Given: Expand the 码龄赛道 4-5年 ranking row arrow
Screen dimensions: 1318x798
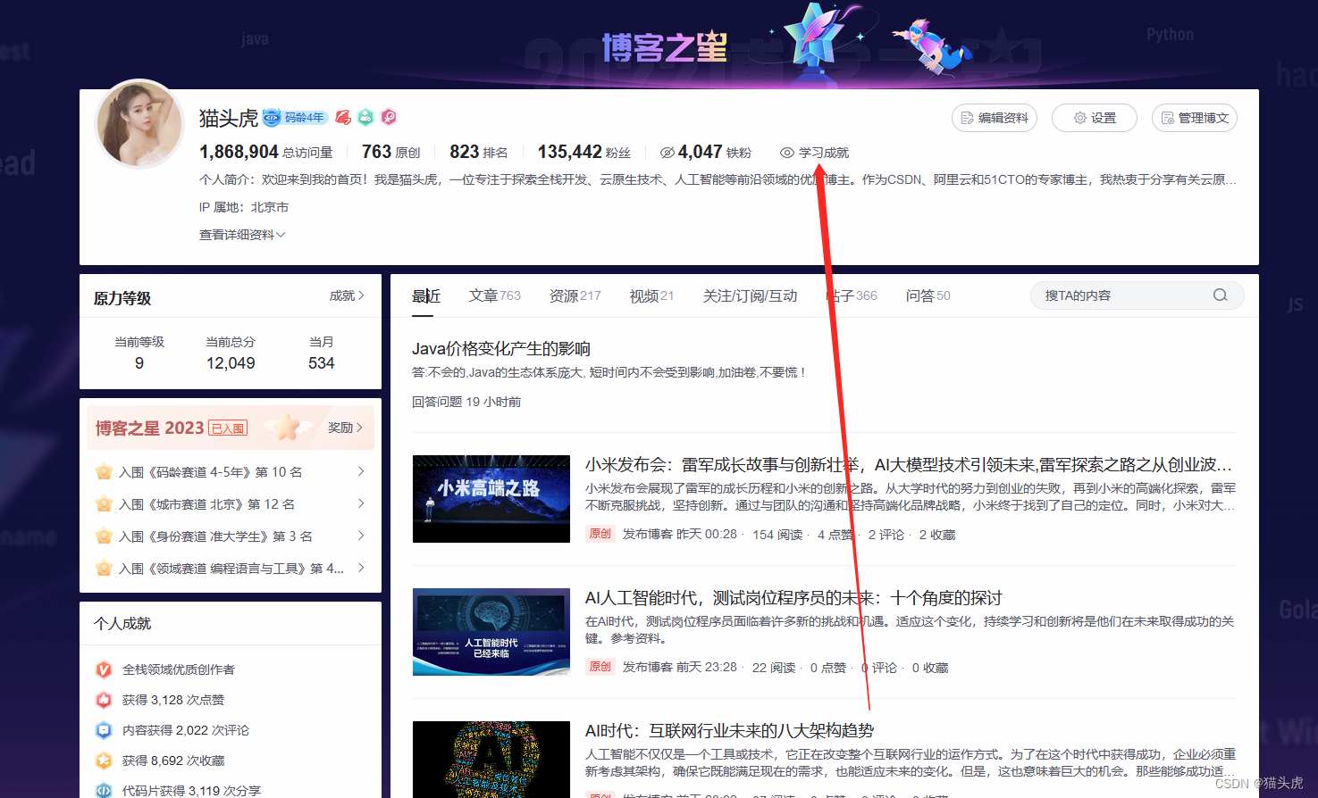Looking at the screenshot, I should tap(361, 471).
